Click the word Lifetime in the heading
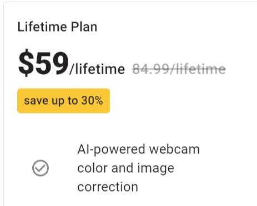Image resolution: width=257 pixels, height=206 pixels. pyautogui.click(x=42, y=27)
